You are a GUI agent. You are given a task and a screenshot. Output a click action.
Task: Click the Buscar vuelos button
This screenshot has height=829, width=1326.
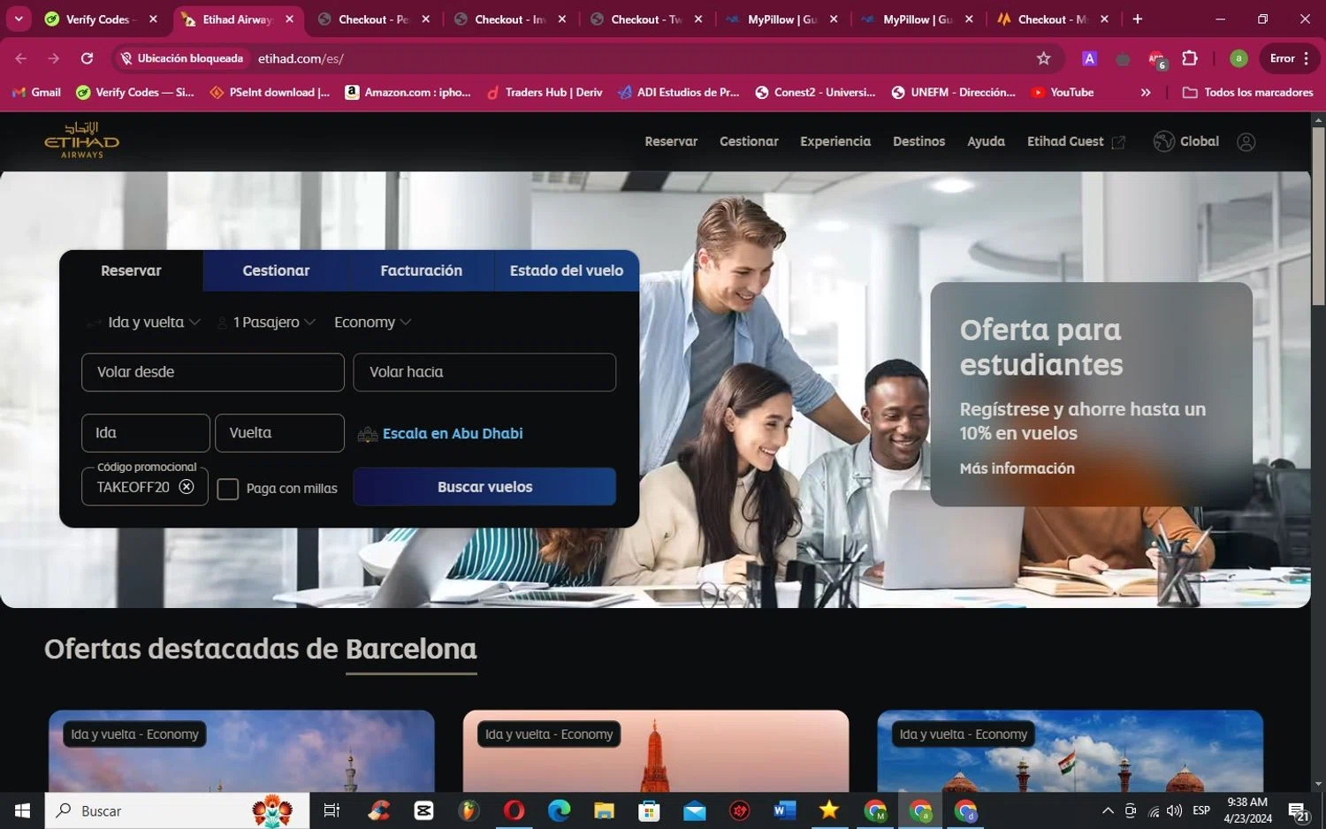click(484, 487)
